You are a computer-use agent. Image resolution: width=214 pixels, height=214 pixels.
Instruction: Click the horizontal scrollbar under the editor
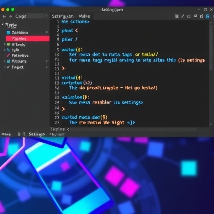133,130
